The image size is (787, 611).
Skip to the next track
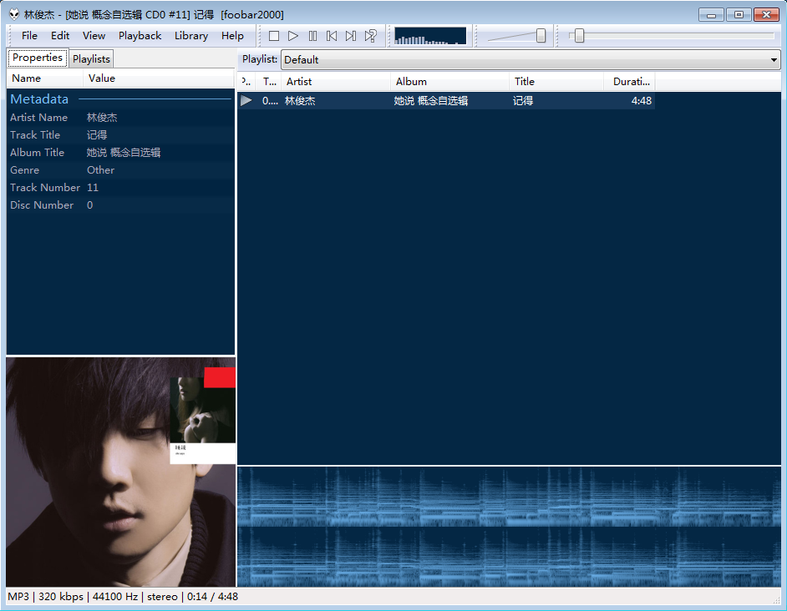[x=351, y=36]
